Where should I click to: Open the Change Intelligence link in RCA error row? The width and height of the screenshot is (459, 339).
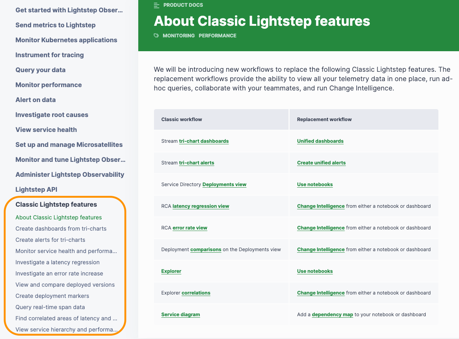point(321,228)
